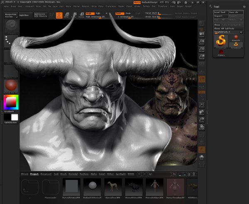Click the largest LightBox thumbnail size icon
This screenshot has width=249, height=204.
click(x=194, y=174)
